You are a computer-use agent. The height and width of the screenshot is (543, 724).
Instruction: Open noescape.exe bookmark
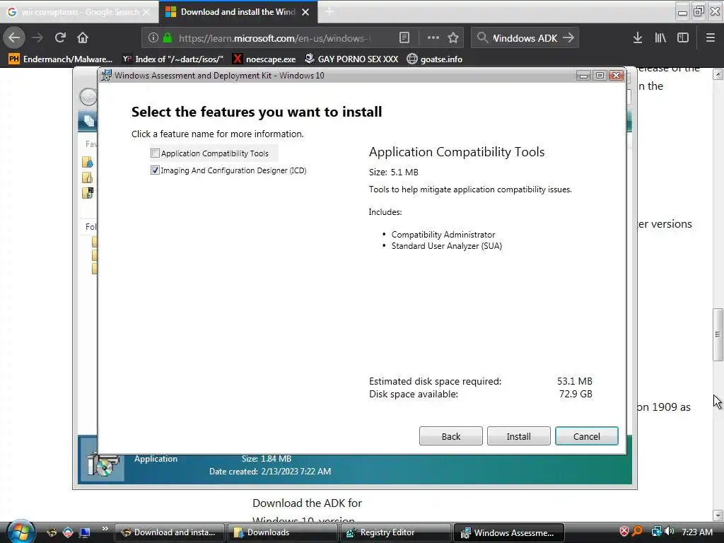tap(264, 59)
